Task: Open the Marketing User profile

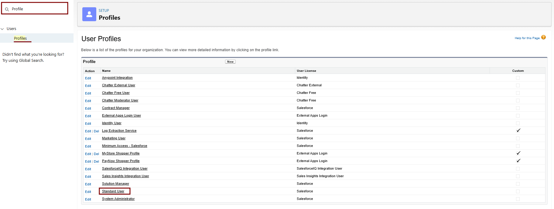Action: click(x=114, y=138)
